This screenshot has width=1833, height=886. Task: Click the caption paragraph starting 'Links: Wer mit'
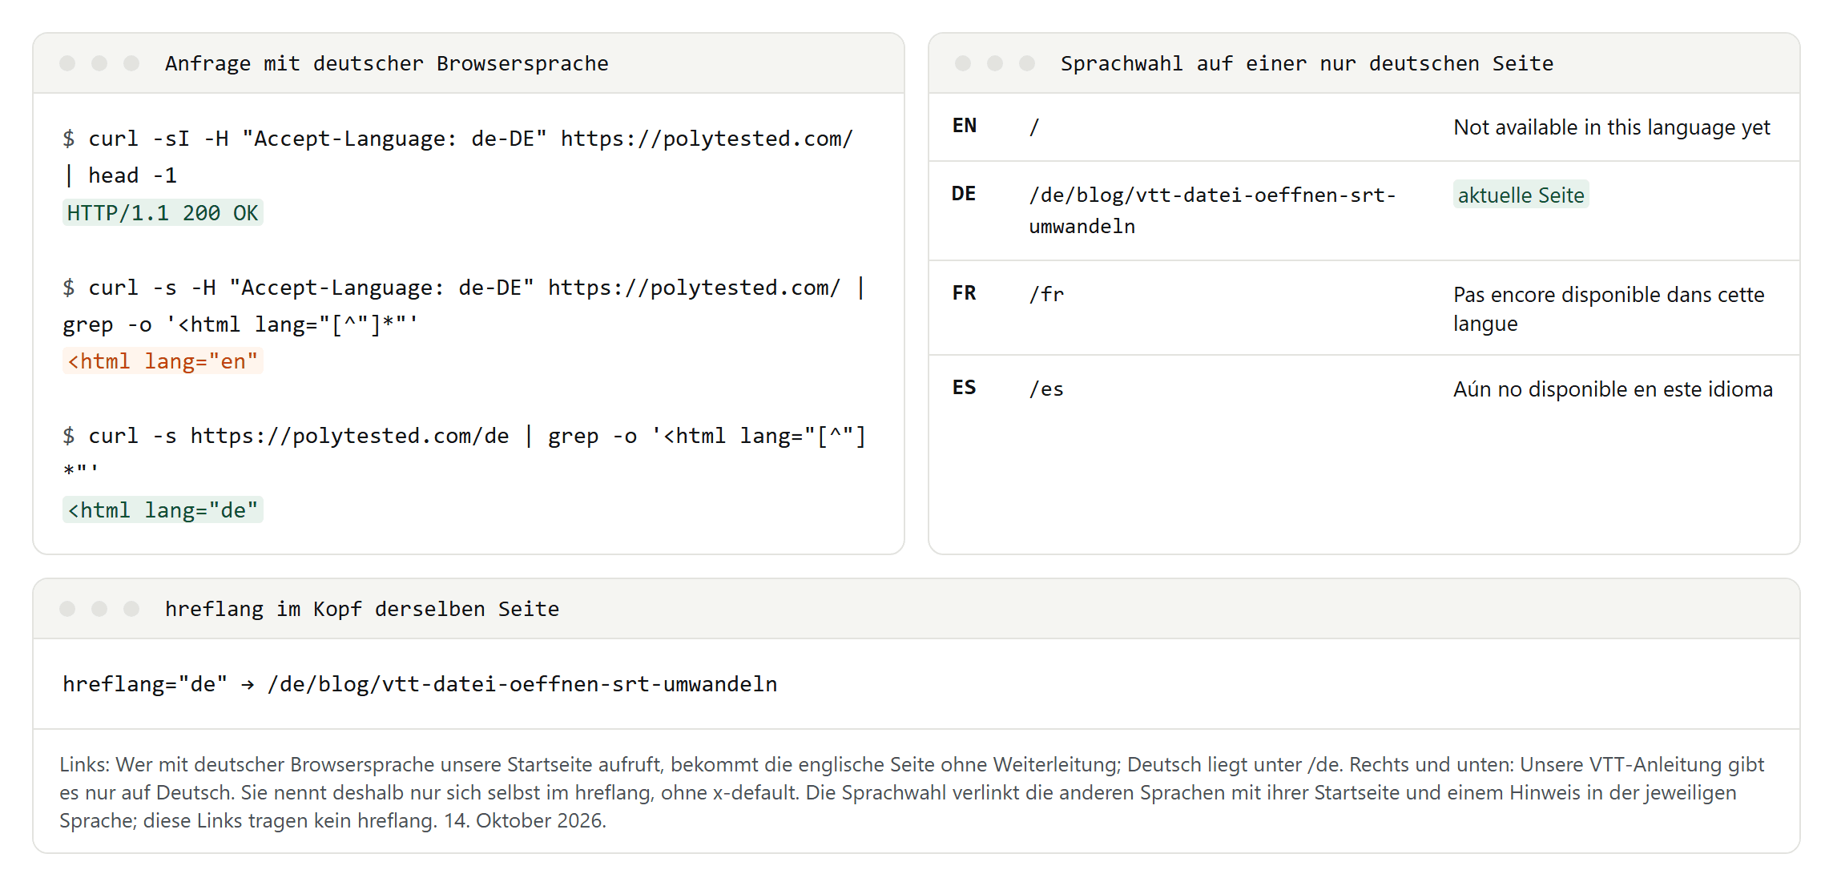[x=912, y=792]
